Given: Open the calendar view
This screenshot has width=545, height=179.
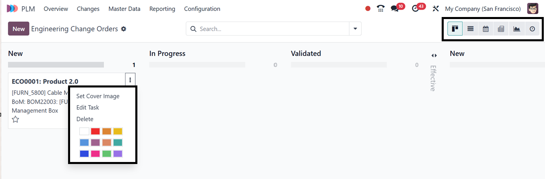Looking at the screenshot, I should 485,29.
